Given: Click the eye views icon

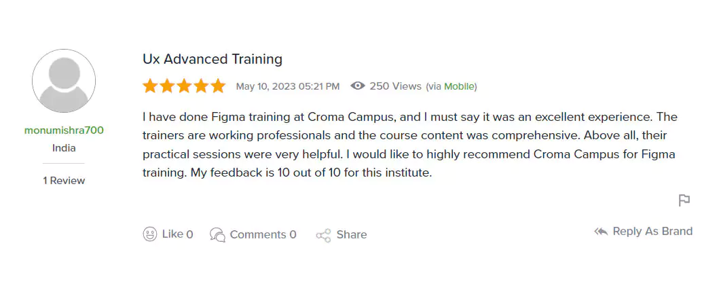Looking at the screenshot, I should click(358, 86).
